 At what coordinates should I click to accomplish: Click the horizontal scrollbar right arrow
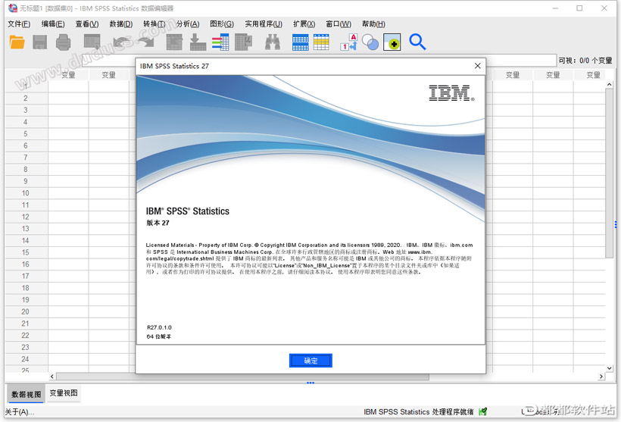click(601, 377)
